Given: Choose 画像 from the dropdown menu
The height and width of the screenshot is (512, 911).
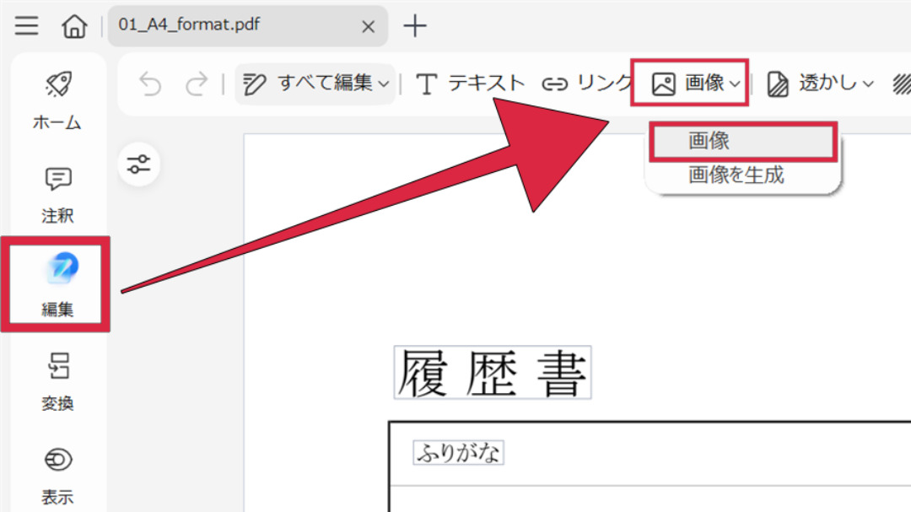Looking at the screenshot, I should click(x=742, y=142).
